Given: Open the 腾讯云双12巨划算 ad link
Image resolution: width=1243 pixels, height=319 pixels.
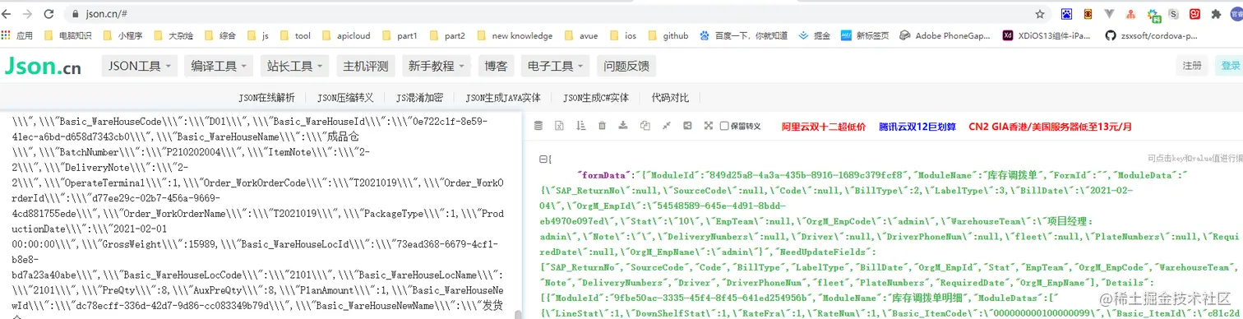Looking at the screenshot, I should tap(917, 126).
